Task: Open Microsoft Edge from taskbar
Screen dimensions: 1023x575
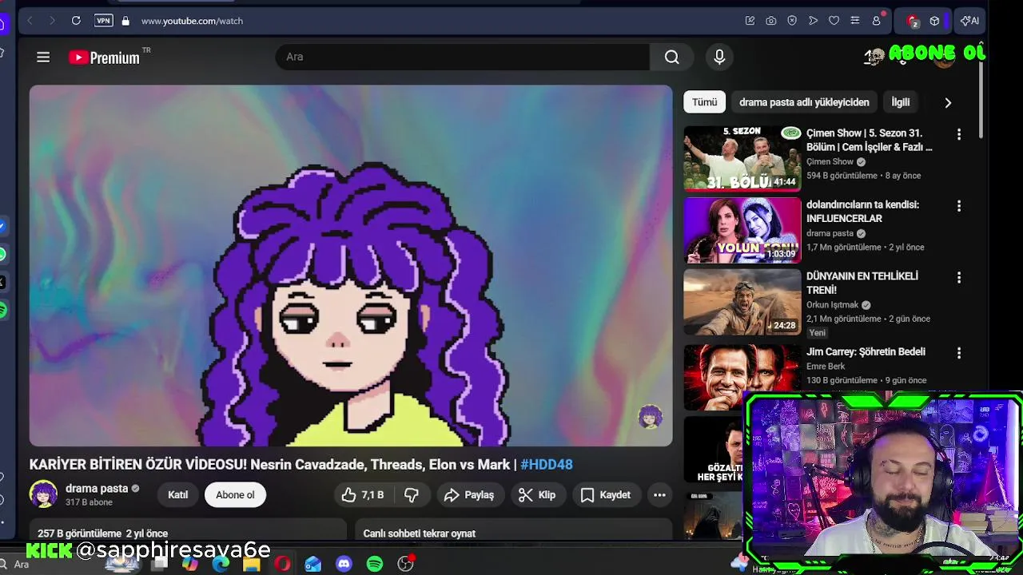Action: (x=221, y=564)
